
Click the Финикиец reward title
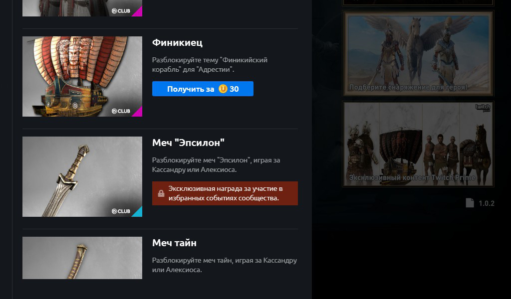[177, 43]
